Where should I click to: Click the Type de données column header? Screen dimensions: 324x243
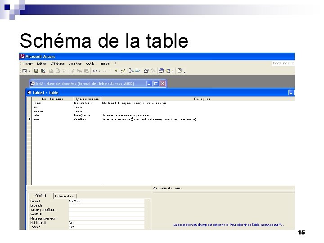87,99
